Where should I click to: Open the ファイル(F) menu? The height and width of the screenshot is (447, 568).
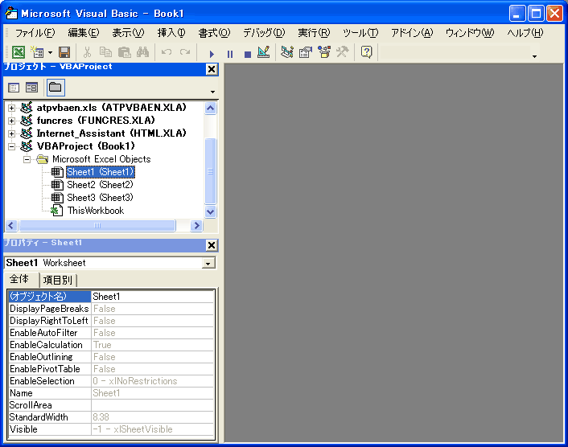[x=35, y=33]
